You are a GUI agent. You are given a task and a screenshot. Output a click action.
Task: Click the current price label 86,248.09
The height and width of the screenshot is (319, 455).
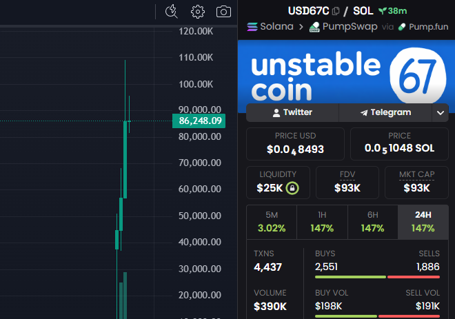199,121
